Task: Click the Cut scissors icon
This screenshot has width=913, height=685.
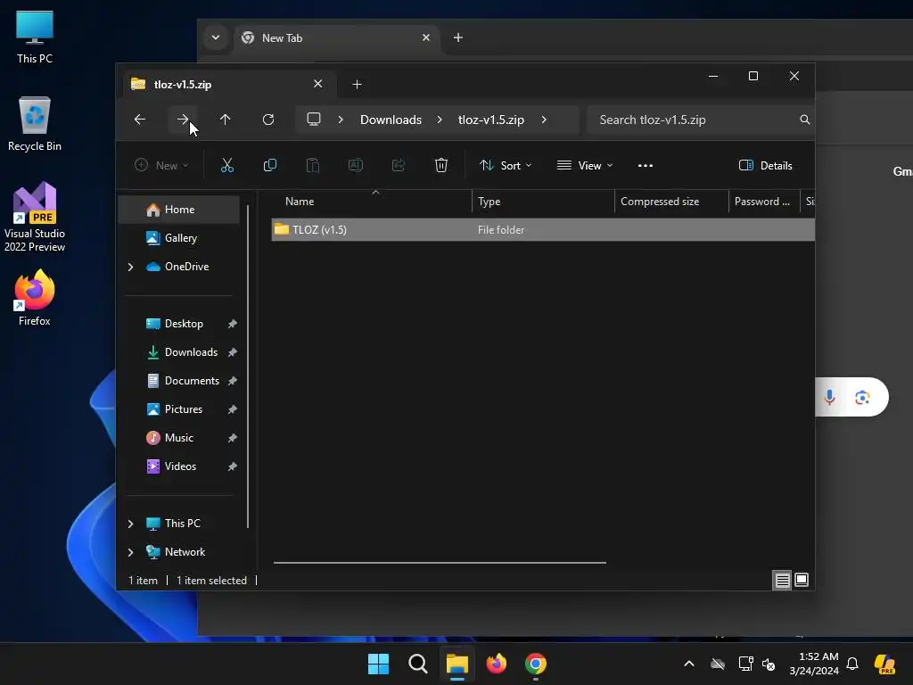Action: (x=227, y=165)
